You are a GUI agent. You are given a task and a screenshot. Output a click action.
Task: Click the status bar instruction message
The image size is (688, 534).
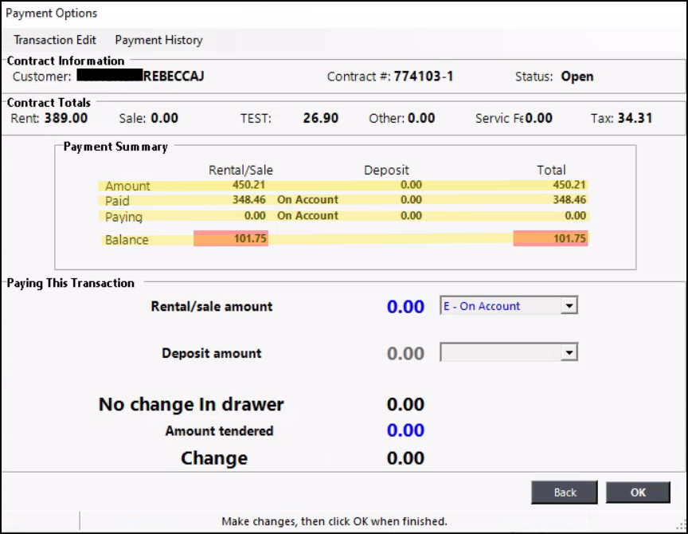click(334, 521)
